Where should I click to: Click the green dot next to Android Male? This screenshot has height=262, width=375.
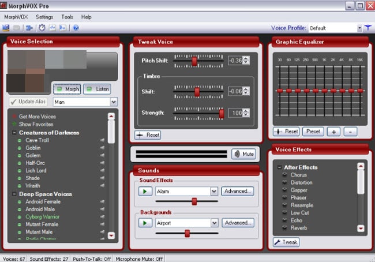[x=20, y=209]
